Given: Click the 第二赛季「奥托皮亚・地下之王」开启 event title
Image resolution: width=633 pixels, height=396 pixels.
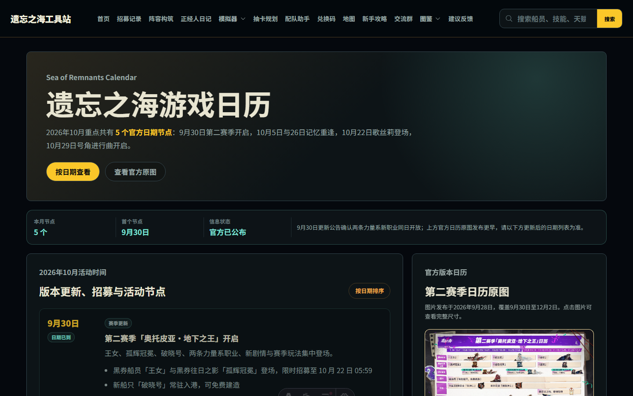Looking at the screenshot, I should (x=171, y=338).
